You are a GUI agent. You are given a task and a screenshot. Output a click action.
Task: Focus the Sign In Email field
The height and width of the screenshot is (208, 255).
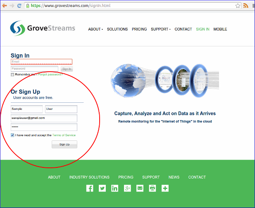tap(41, 62)
